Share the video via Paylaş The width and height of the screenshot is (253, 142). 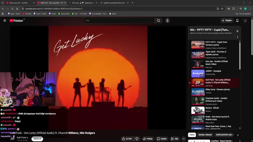[148, 139]
